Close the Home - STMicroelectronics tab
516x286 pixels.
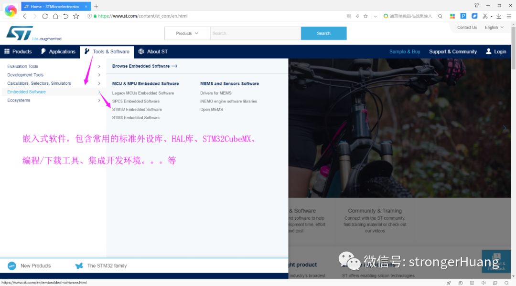[86, 6]
